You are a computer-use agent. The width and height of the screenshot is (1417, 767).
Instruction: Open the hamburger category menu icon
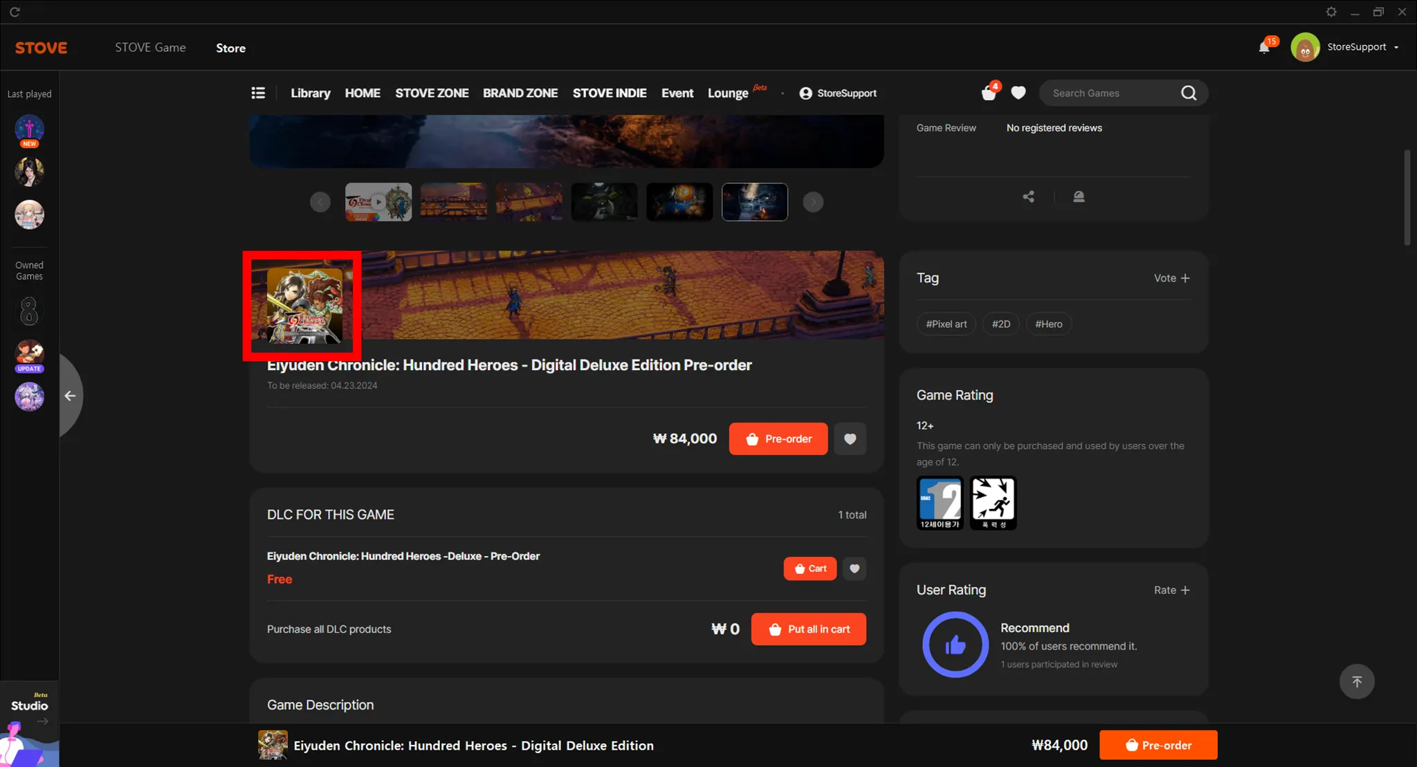(258, 93)
